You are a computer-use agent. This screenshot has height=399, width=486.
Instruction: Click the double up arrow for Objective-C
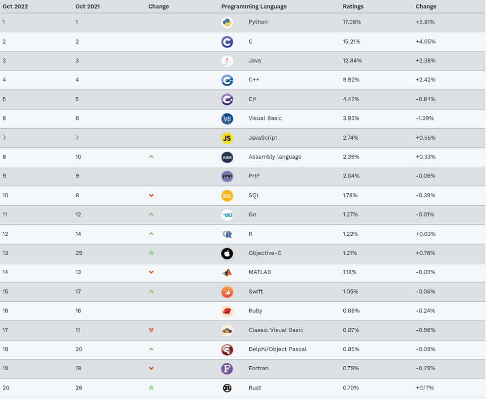[151, 253]
